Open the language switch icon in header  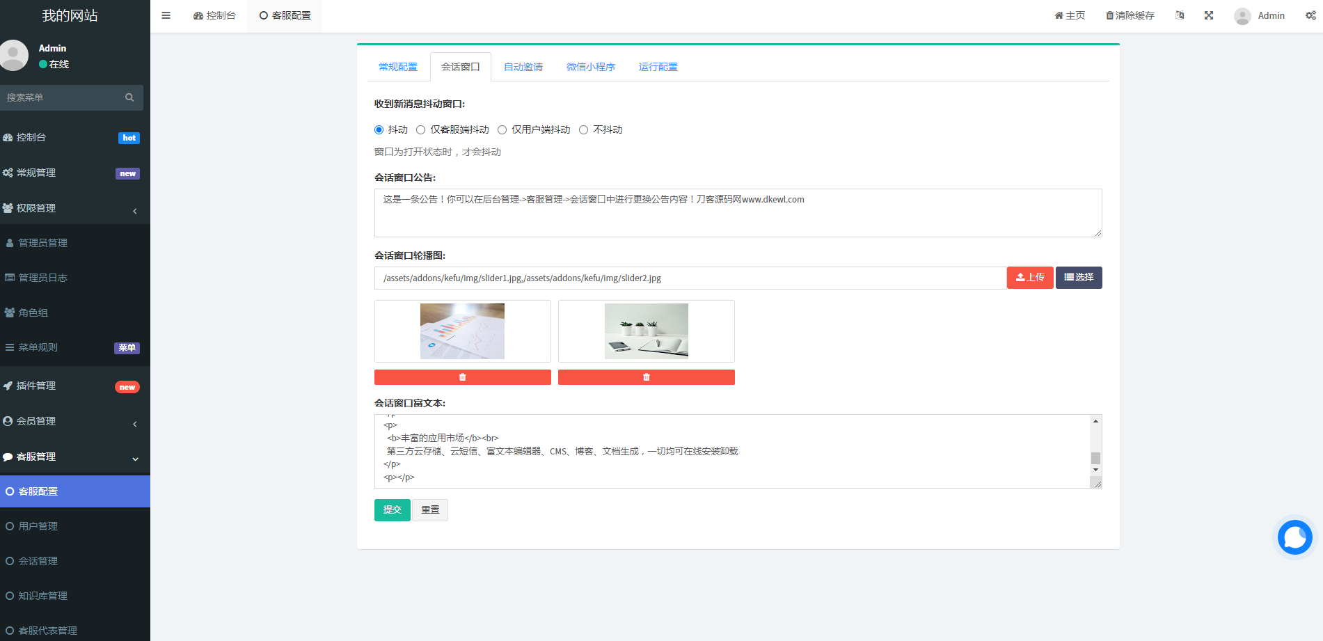coord(1180,15)
